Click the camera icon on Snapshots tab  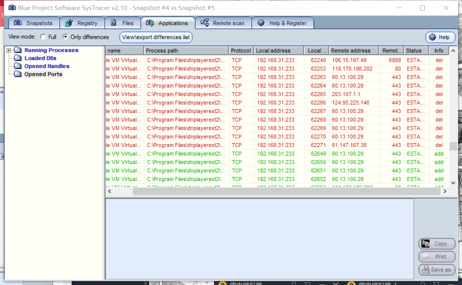coord(18,23)
